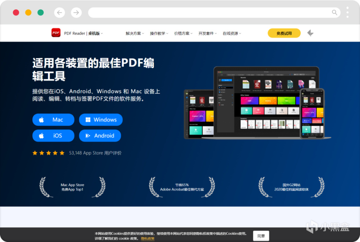The height and width of the screenshot is (242, 360).
Task: Click the browser address bar field
Action: [214, 13]
